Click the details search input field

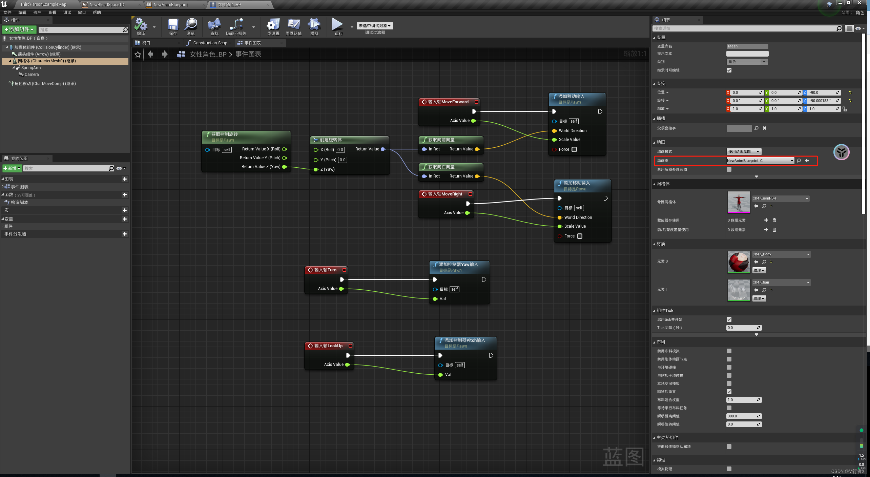click(745, 28)
